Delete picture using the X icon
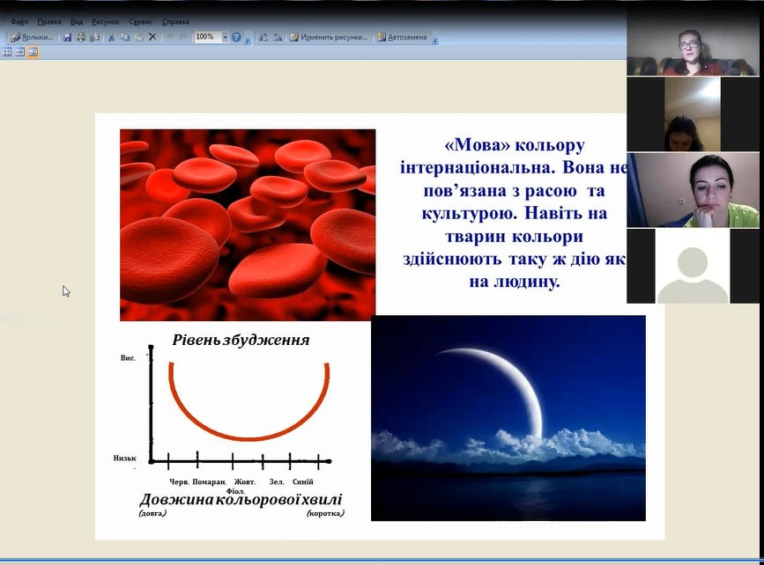The height and width of the screenshot is (565, 764). click(152, 37)
